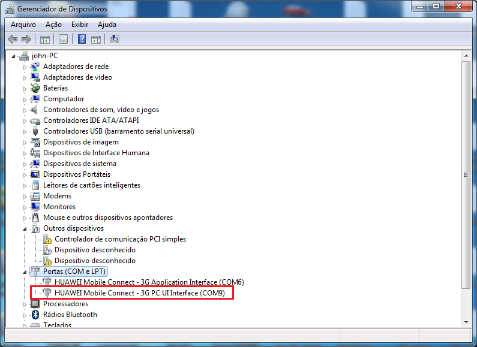The height and width of the screenshot is (347, 477).
Task: Collapse Portas (COM e LPT) node
Action: pos(25,272)
